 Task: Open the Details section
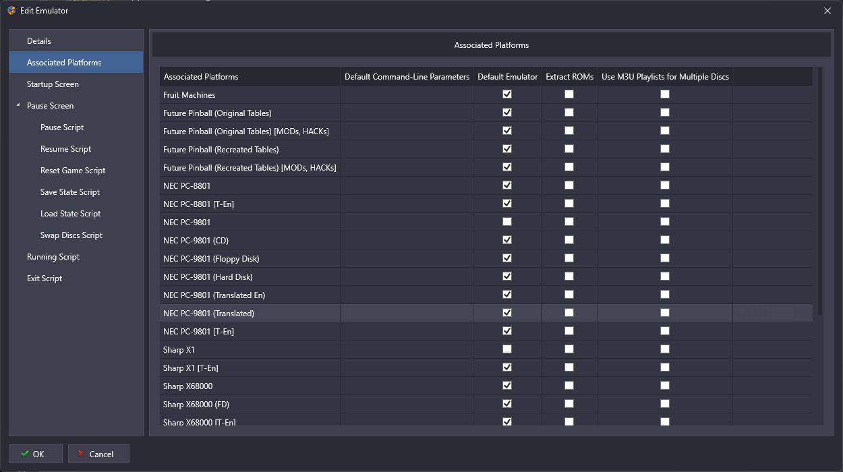76,41
